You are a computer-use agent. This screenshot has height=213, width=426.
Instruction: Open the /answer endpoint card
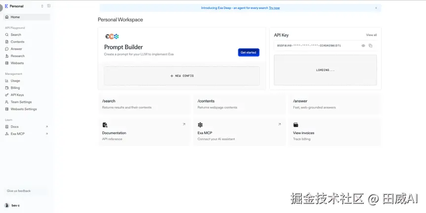click(335, 104)
